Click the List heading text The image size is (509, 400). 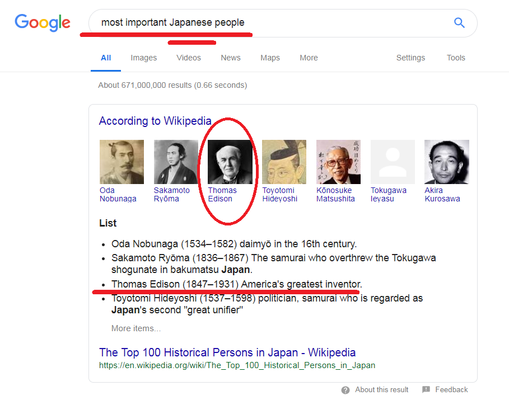[108, 223]
